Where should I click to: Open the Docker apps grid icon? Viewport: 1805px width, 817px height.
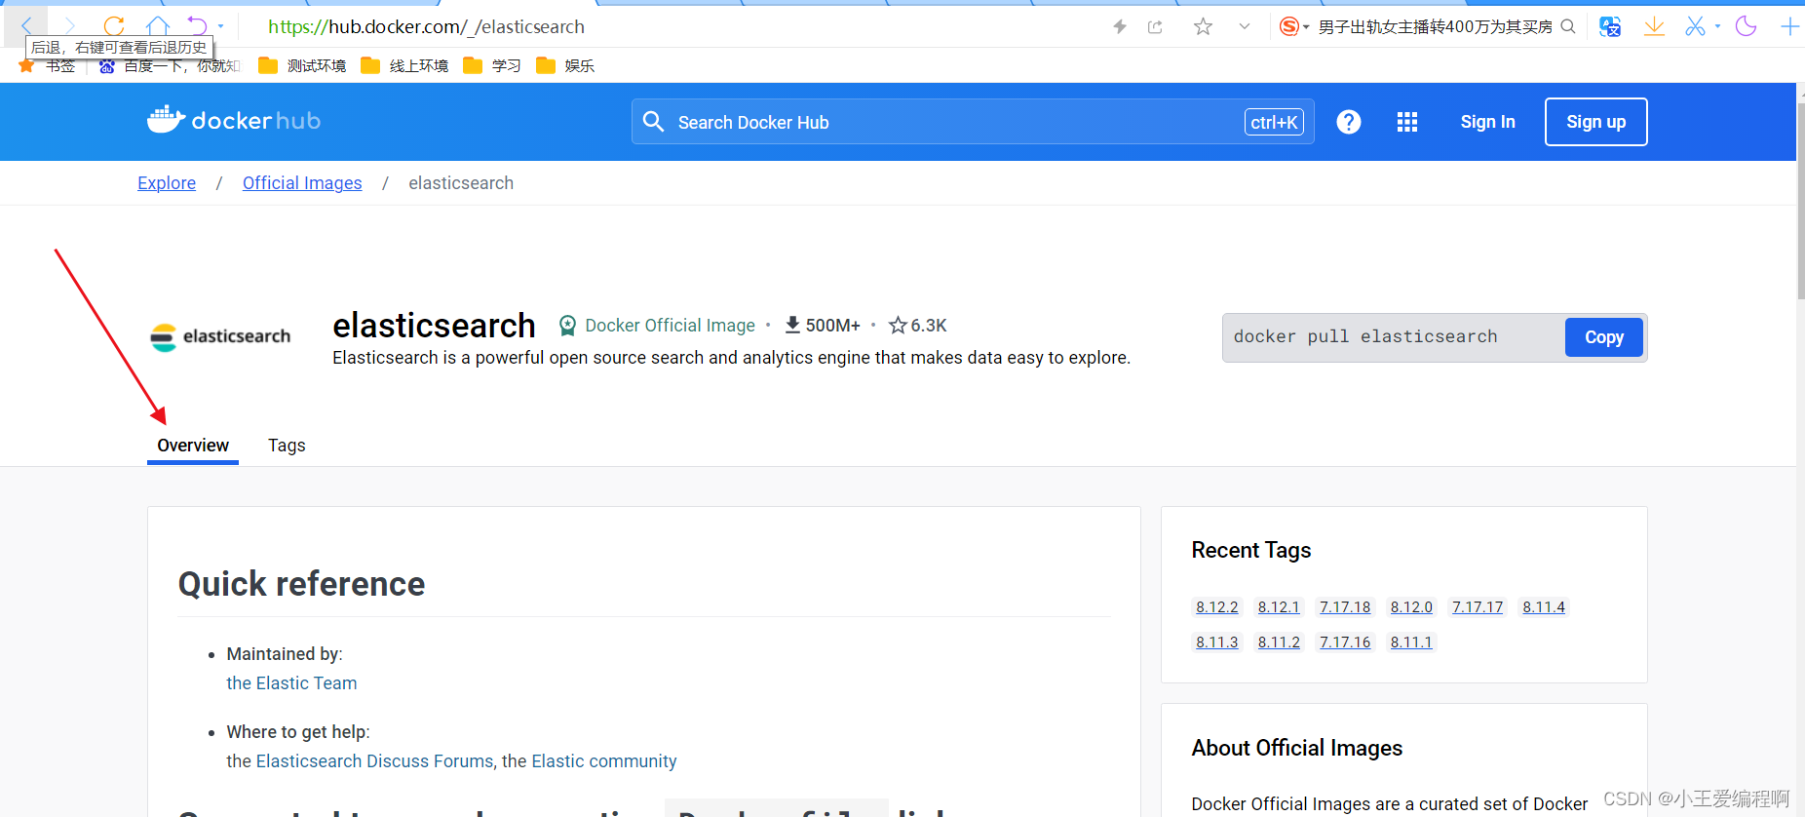tap(1407, 122)
